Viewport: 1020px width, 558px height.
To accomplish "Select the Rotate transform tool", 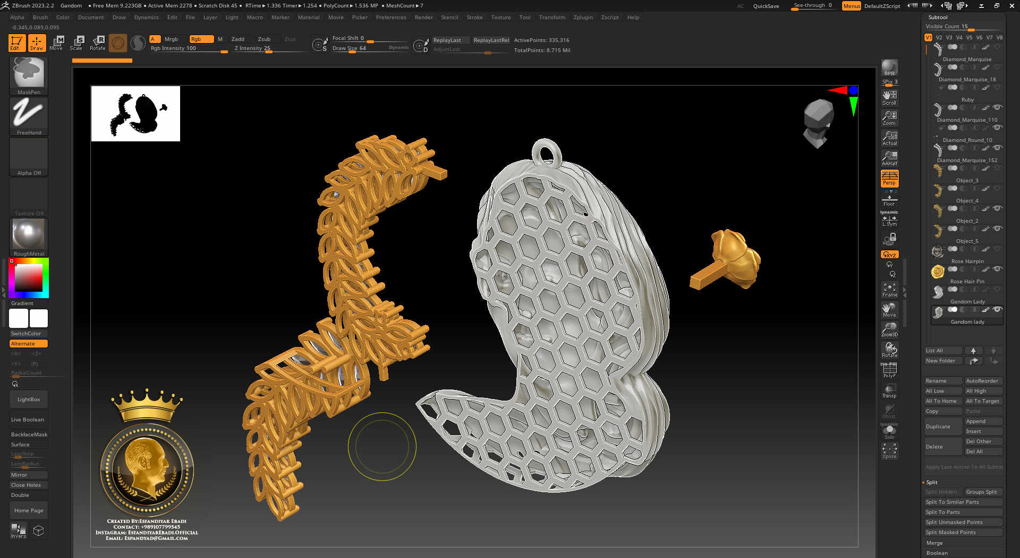I will click(x=98, y=43).
